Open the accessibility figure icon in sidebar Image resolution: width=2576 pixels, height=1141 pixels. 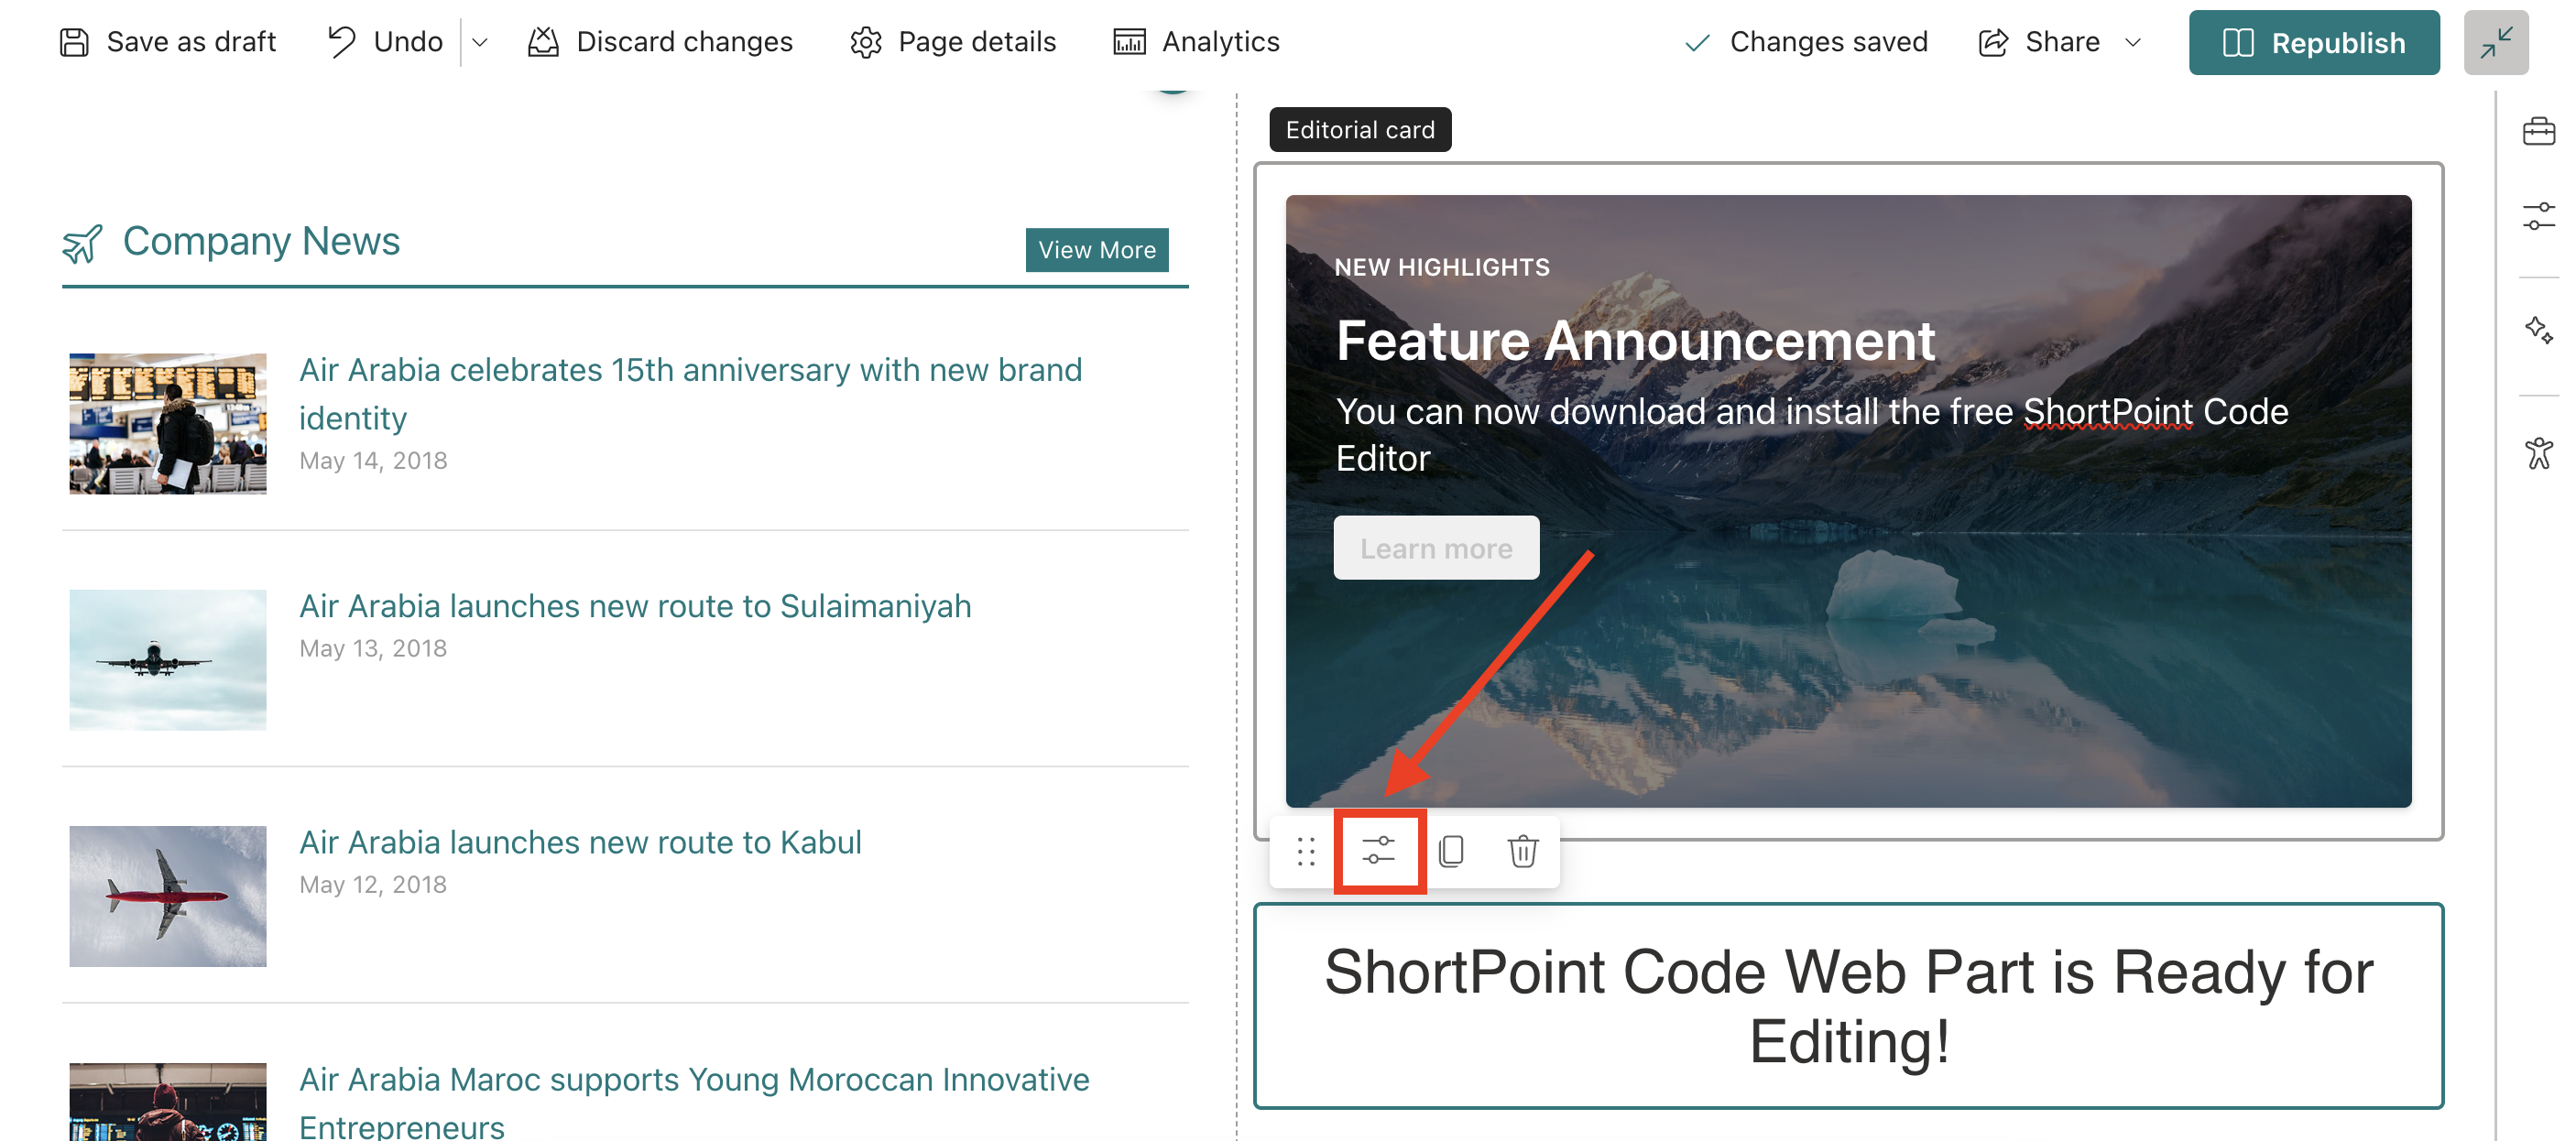2538,453
